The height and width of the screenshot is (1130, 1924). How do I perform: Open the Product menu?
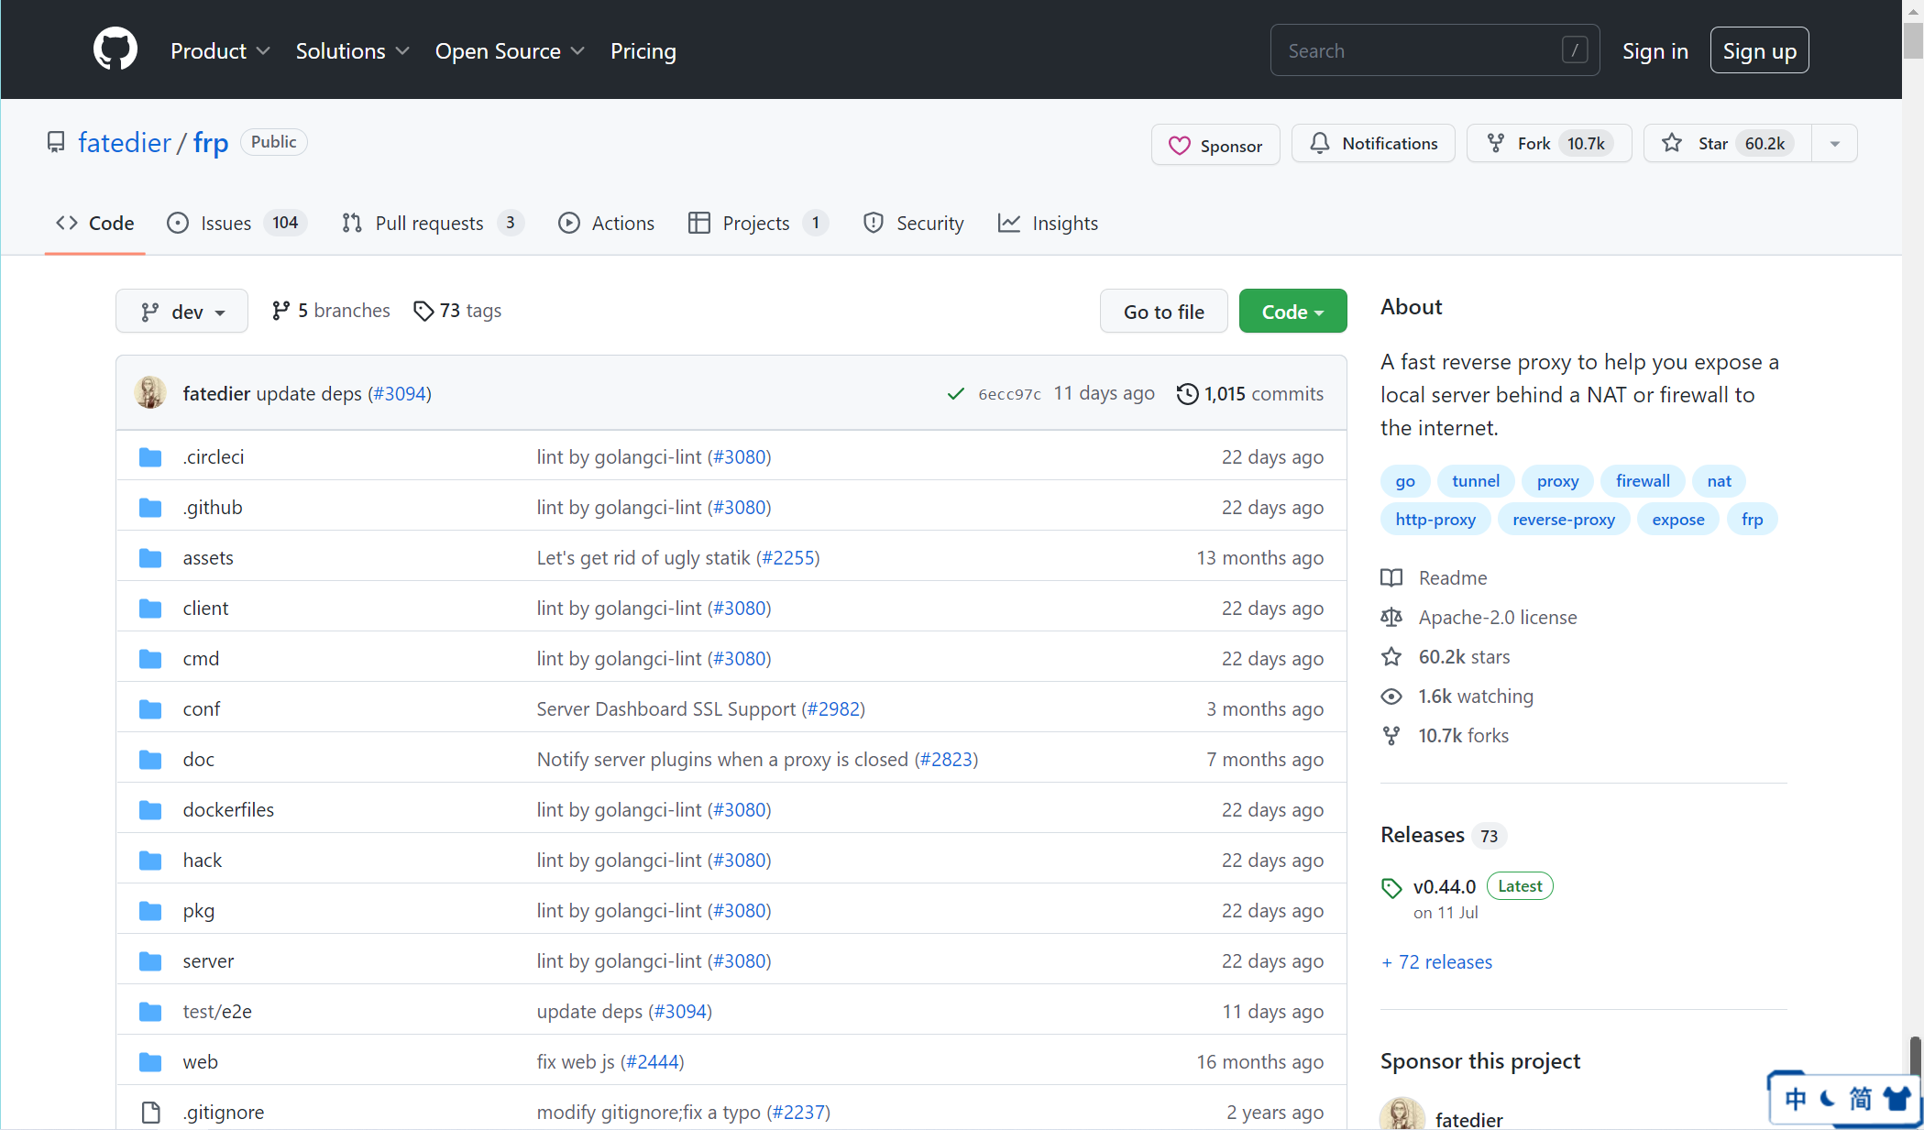point(220,51)
